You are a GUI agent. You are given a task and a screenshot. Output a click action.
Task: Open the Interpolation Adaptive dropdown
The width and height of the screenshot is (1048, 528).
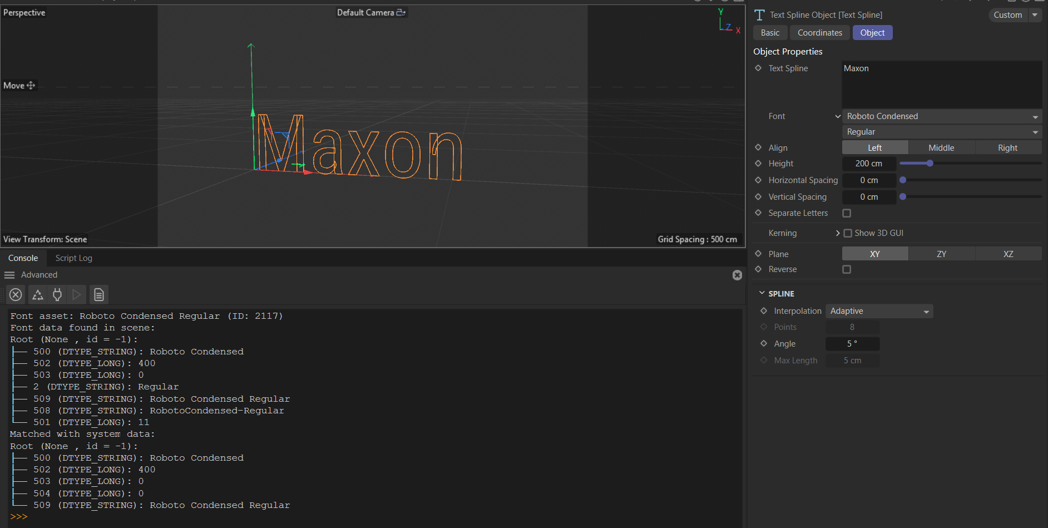pyautogui.click(x=879, y=311)
